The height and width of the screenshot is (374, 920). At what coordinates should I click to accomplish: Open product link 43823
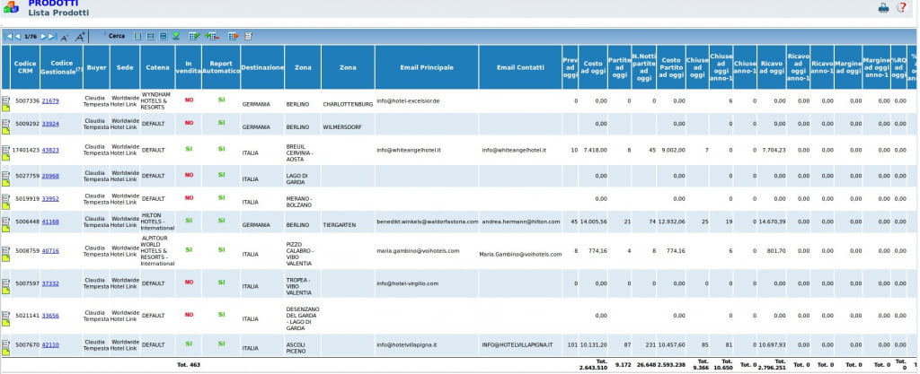[50, 150]
